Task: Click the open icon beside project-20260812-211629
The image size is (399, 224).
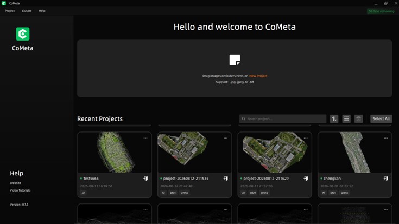Action: click(x=306, y=179)
